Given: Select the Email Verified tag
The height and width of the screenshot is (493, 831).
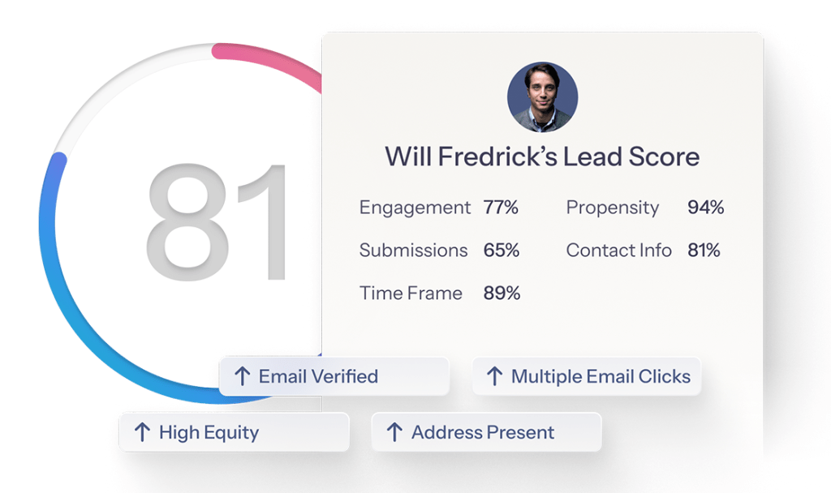Looking at the screenshot, I should pos(334,376).
